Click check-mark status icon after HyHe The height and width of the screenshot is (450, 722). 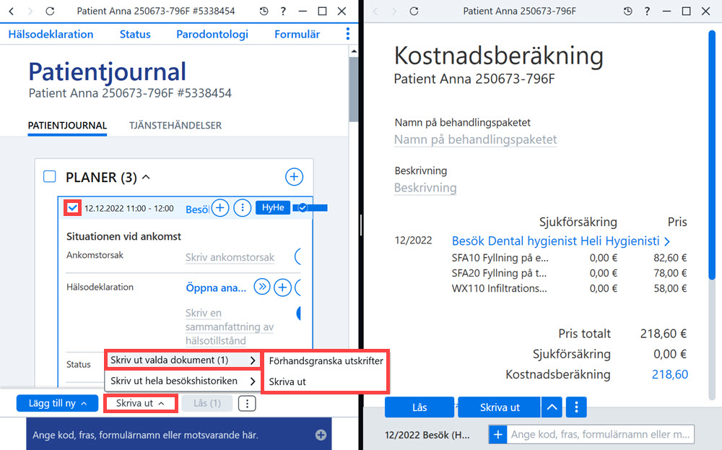(303, 208)
